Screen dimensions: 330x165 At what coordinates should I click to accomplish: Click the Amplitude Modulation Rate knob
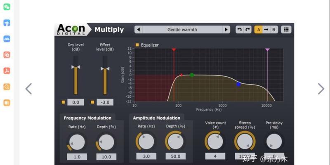click(x=146, y=141)
